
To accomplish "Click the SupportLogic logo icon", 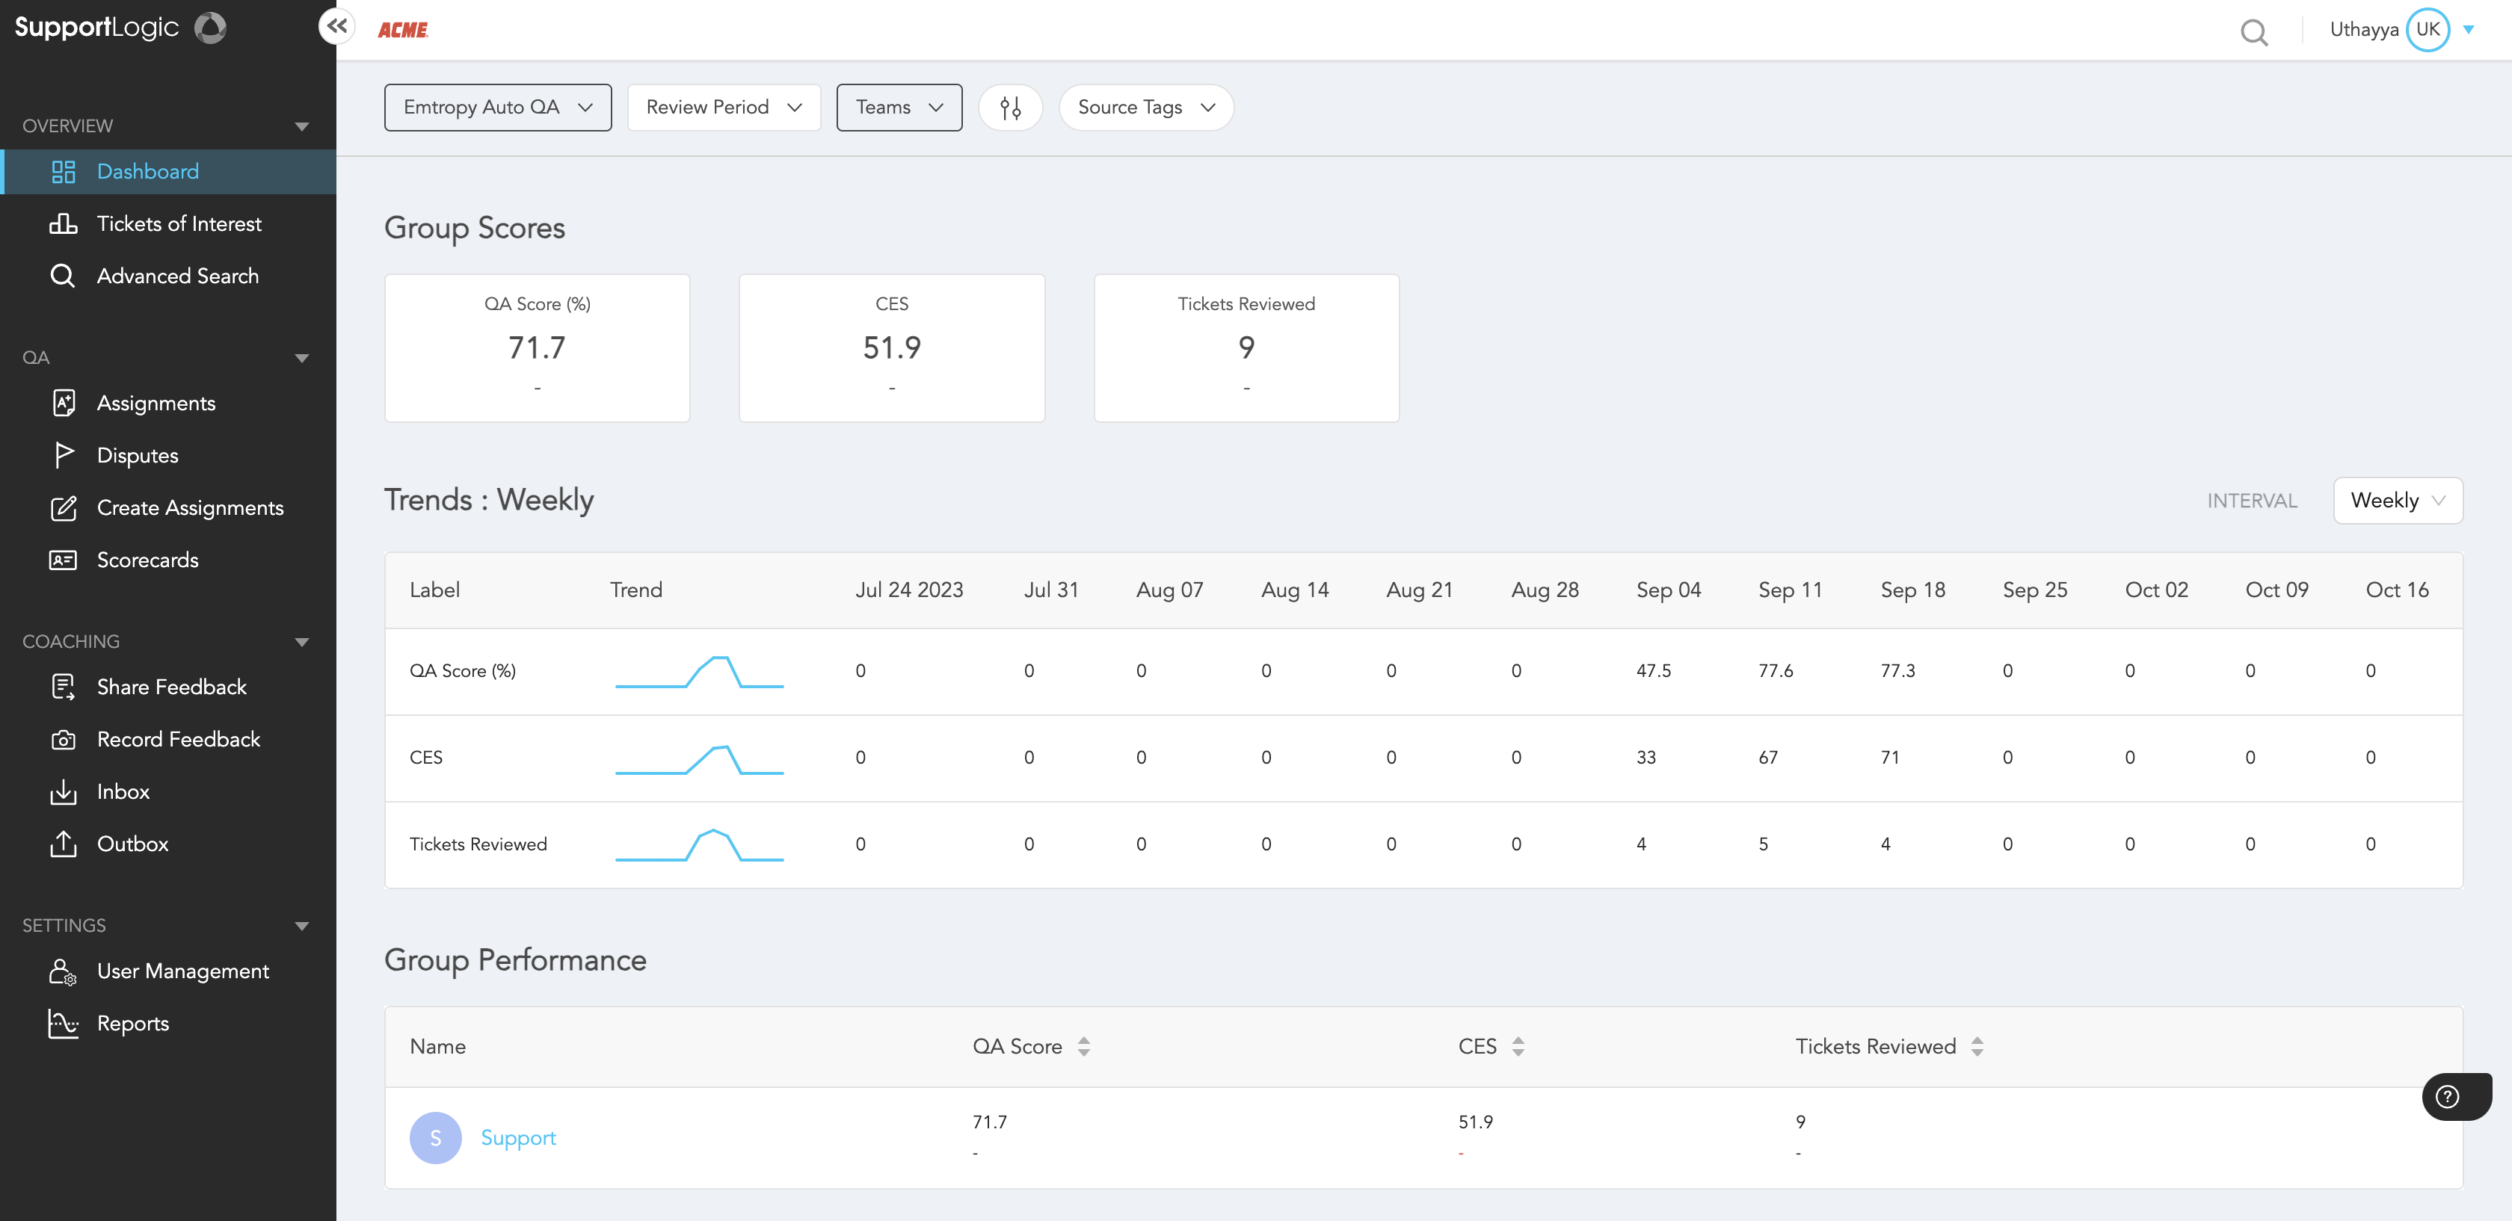I will 211,28.
